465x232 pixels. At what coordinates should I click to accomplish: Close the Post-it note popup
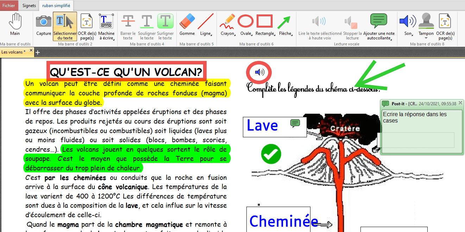coord(460,104)
